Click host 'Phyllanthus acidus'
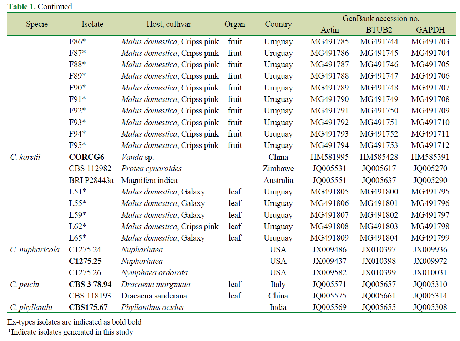The width and height of the screenshot is (460, 341). 152,307
